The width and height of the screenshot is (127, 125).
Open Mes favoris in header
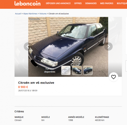tap(107, 3)
